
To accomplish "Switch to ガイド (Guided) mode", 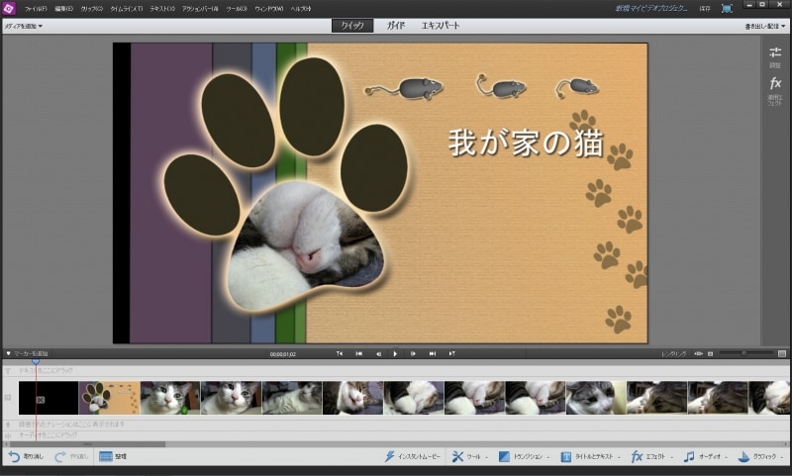I will click(x=396, y=26).
